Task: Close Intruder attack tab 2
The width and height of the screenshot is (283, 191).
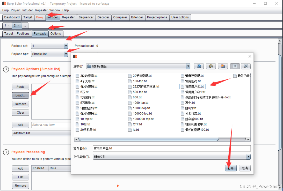Action: click(x=18, y=26)
